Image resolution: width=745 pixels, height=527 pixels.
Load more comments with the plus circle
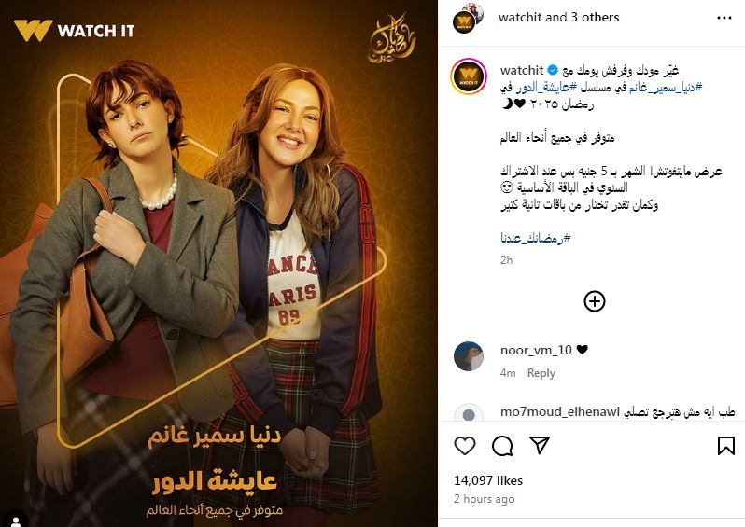[595, 301]
